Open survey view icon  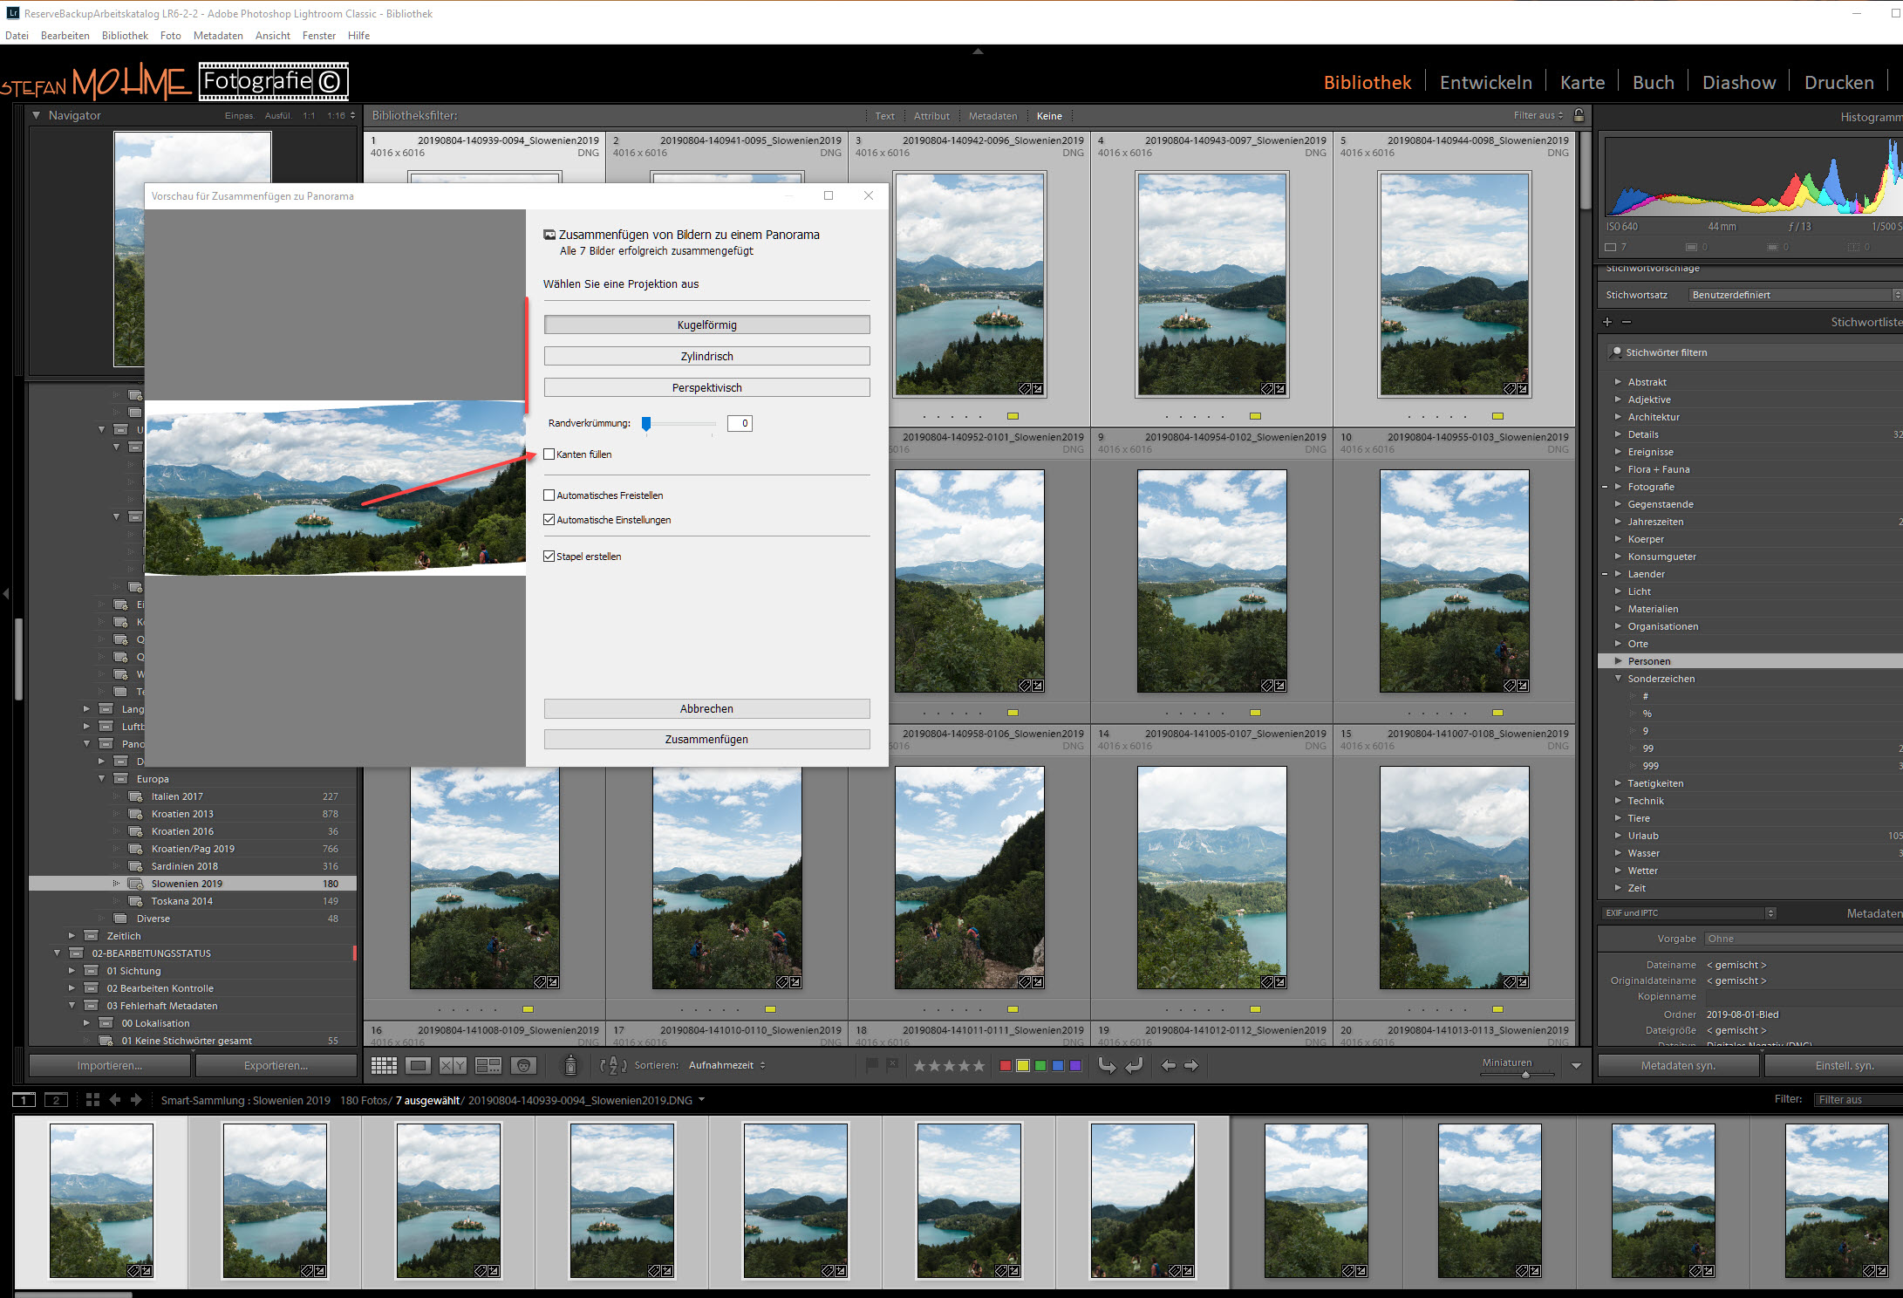488,1065
